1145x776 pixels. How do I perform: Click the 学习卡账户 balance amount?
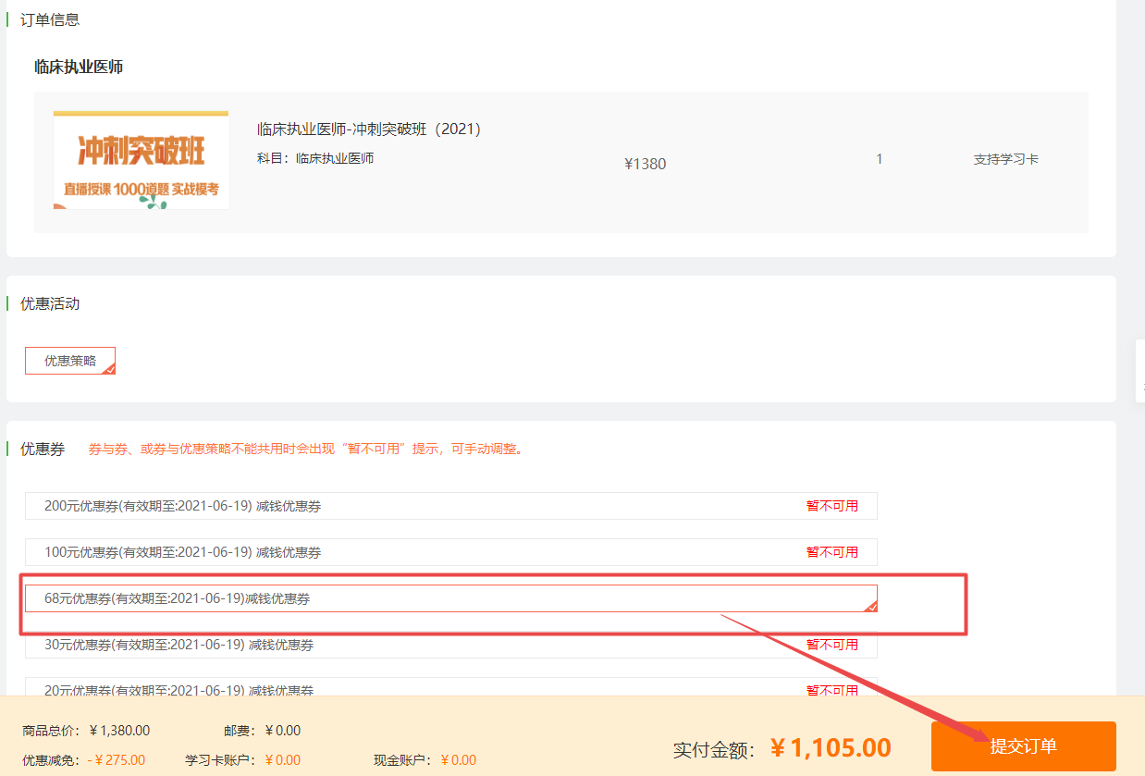click(282, 760)
